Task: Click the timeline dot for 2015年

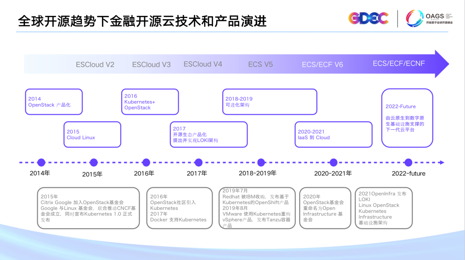Action: [94, 162]
